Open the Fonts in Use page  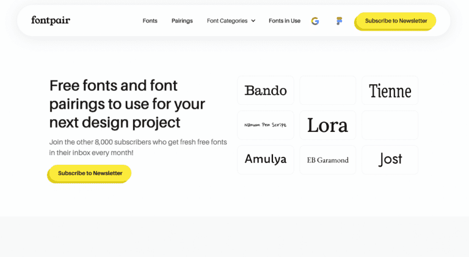[285, 21]
